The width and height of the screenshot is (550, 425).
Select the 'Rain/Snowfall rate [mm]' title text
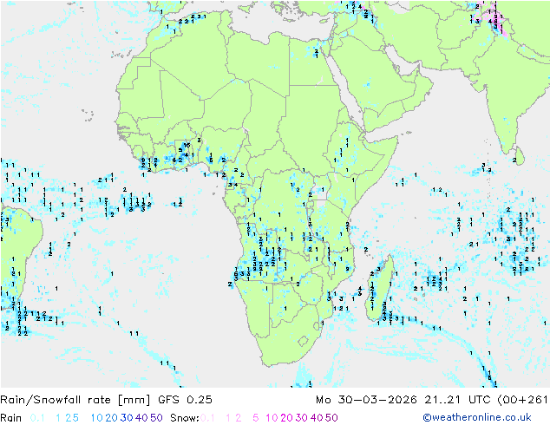tap(75, 400)
